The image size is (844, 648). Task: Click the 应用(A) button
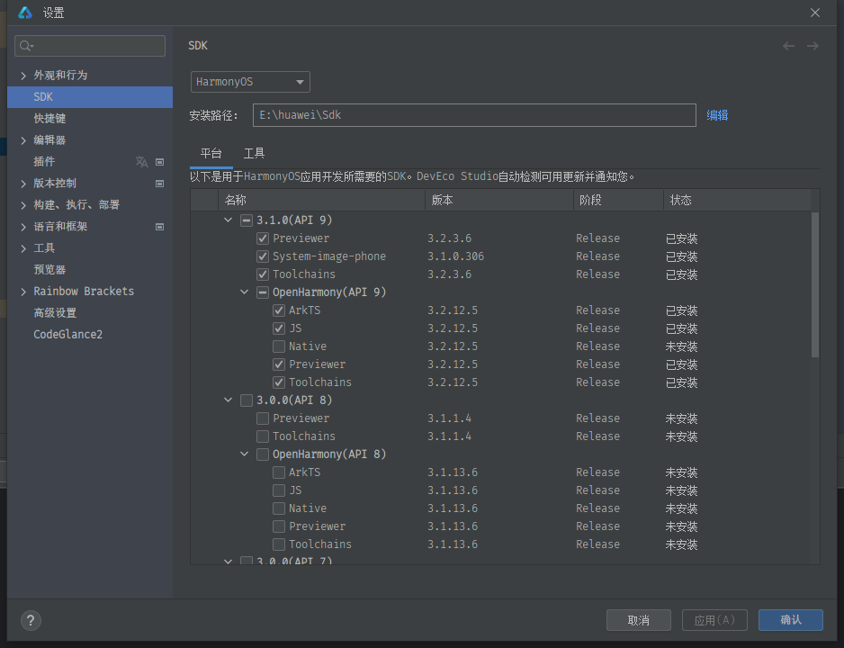pos(714,620)
